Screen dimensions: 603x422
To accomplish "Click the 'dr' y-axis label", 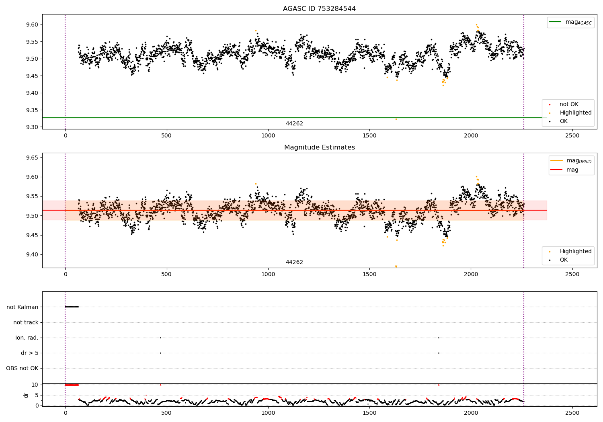I will (26, 395).
